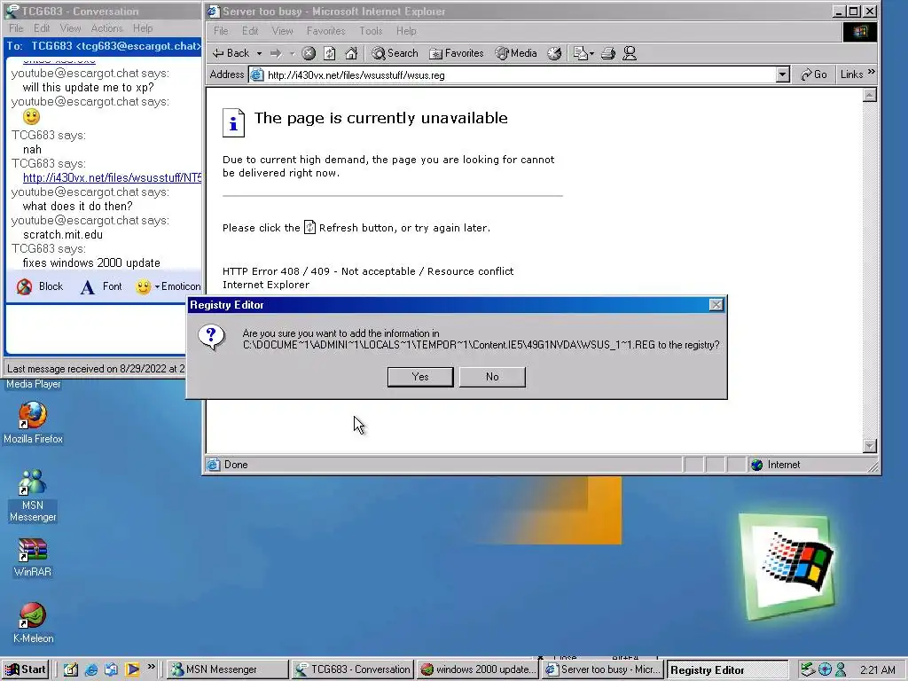
Task: Click the Media Player quick launch icon
Action: pos(132,669)
